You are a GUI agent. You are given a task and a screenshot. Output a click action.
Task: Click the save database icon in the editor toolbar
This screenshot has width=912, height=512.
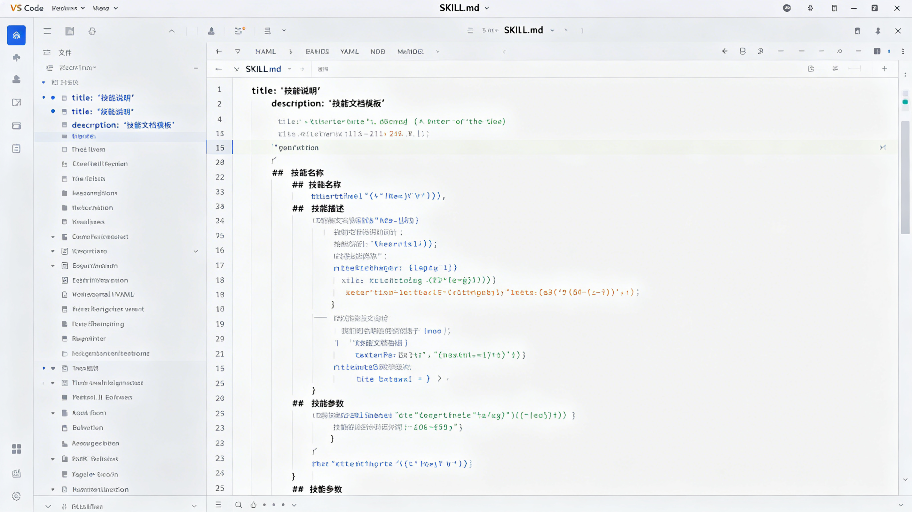pos(743,51)
